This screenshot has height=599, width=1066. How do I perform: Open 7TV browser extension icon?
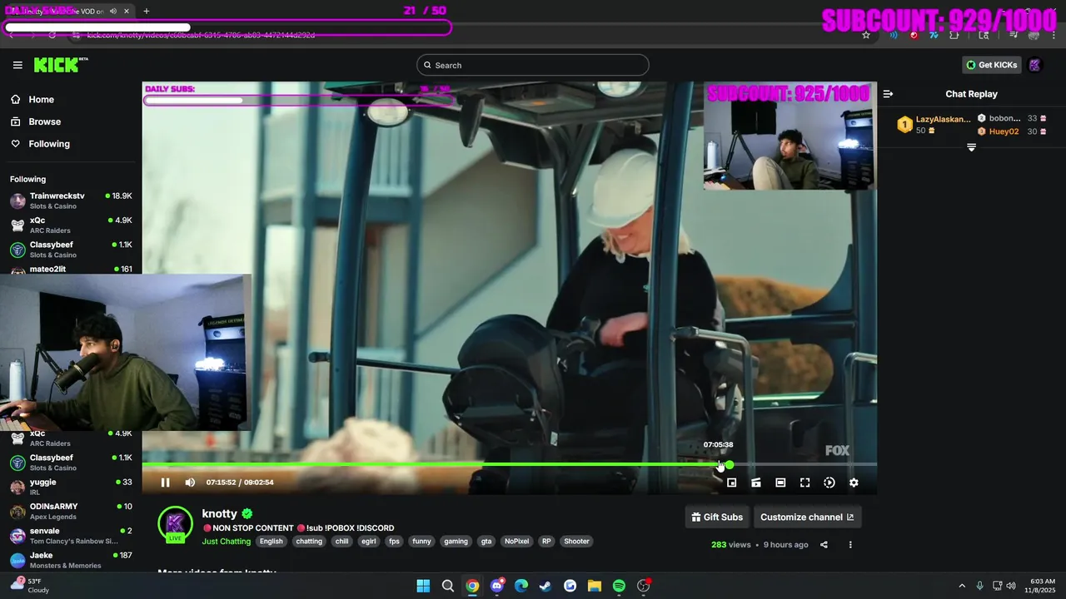click(x=934, y=35)
